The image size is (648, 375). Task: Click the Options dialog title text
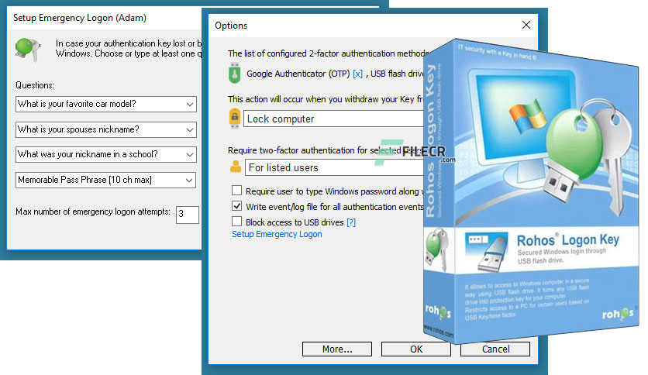click(231, 26)
